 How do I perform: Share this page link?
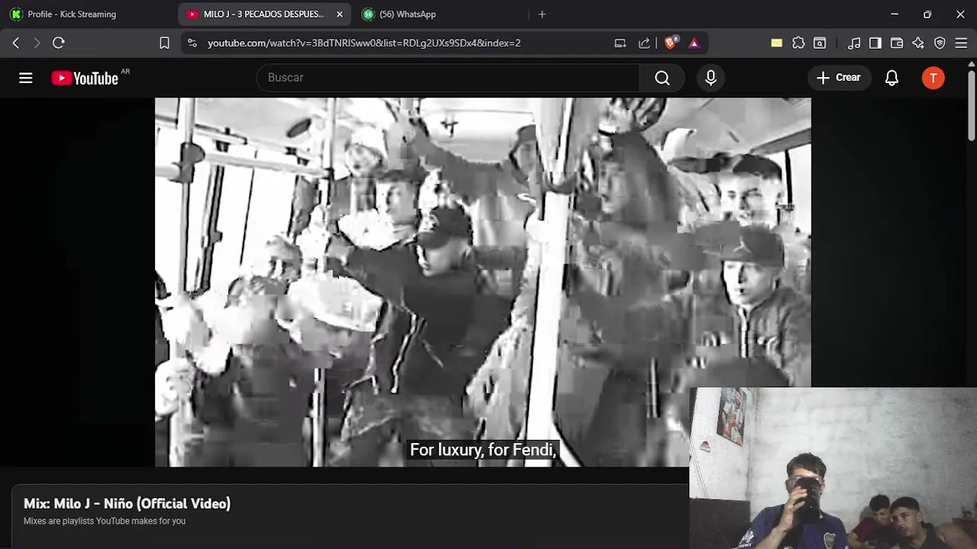tap(644, 43)
